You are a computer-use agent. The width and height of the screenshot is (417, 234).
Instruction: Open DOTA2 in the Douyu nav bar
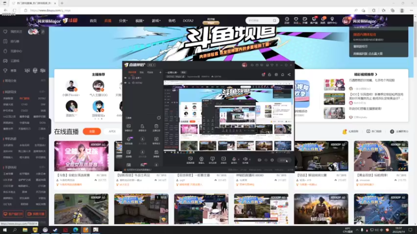[188, 21]
